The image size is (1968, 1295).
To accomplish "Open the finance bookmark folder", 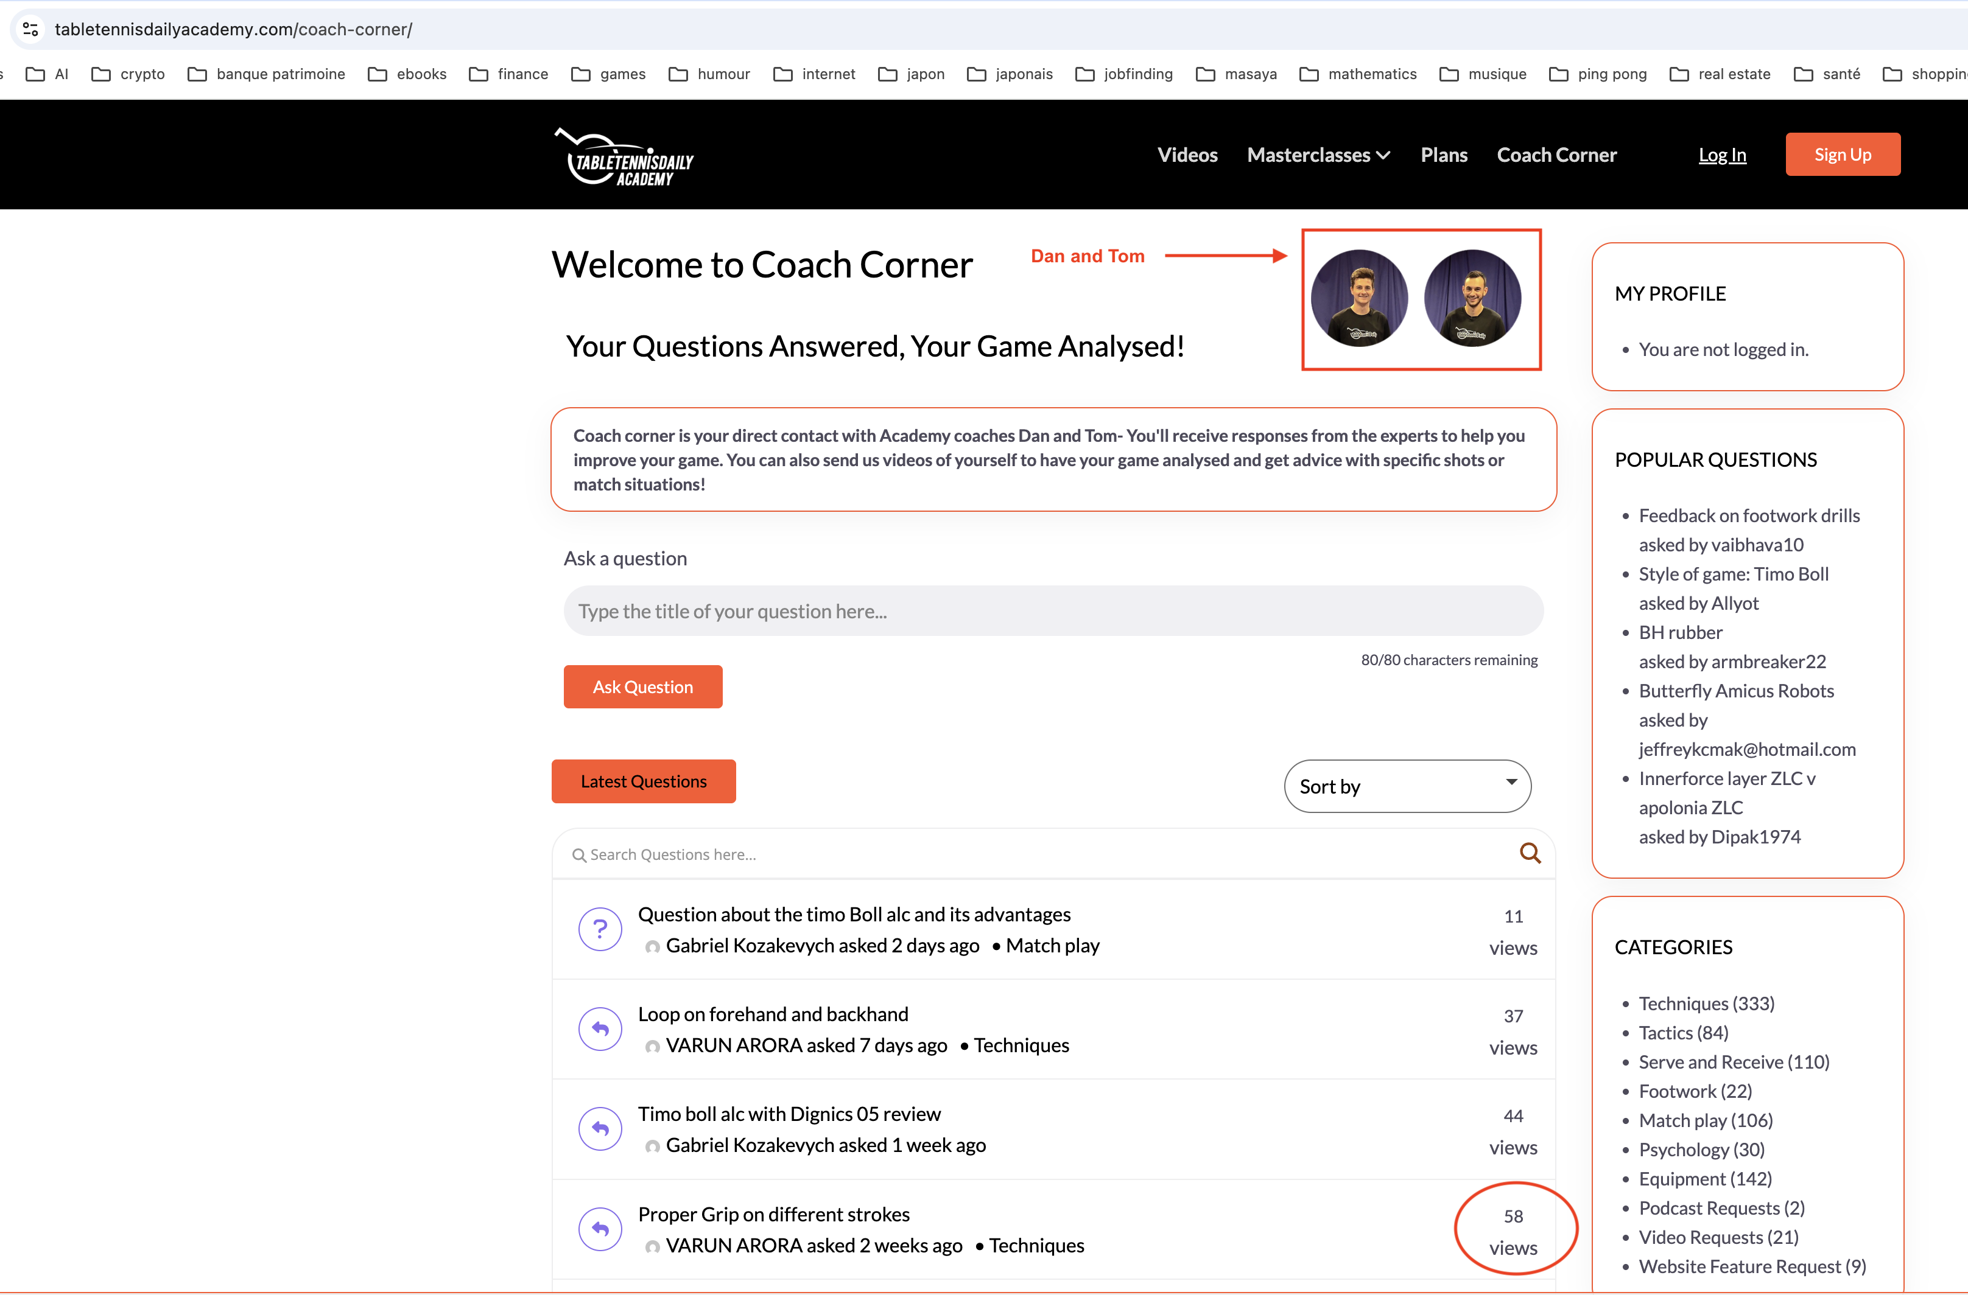I will 508,74.
